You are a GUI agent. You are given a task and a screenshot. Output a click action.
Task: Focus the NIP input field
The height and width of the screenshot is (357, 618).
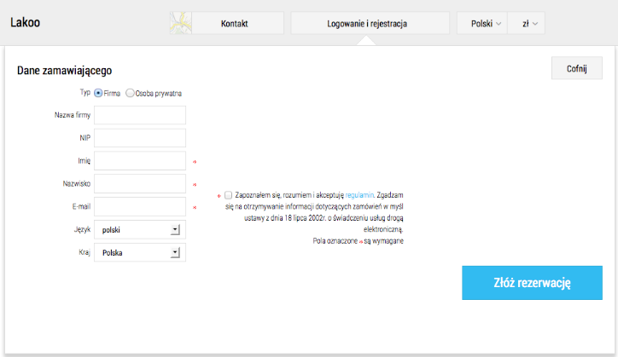[140, 138]
